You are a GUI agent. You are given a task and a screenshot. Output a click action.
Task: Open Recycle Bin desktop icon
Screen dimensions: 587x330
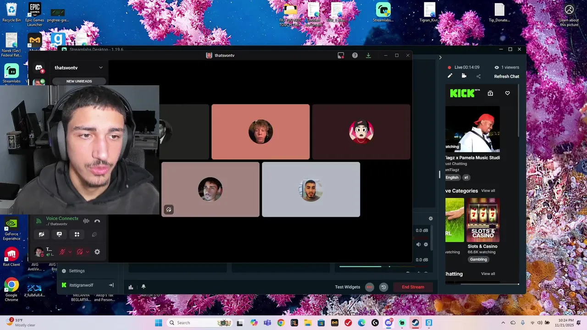(11, 12)
